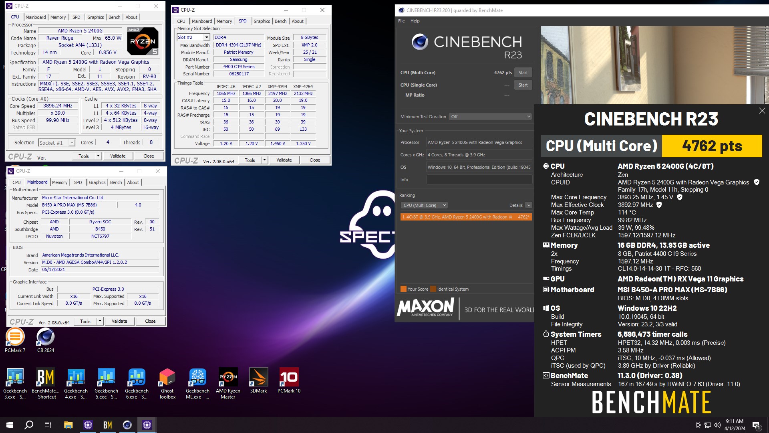Launch BenchMate shortcut on desktop
The image size is (769, 433).
click(45, 384)
